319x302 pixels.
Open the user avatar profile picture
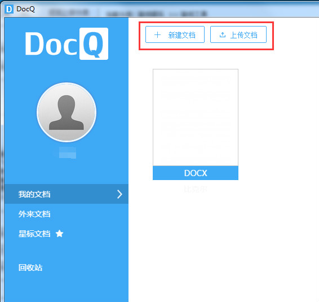pyautogui.click(x=67, y=112)
